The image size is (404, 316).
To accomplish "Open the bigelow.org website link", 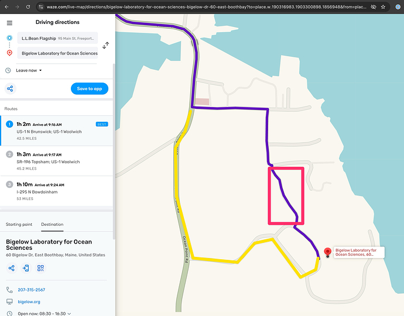I will tap(29, 301).
